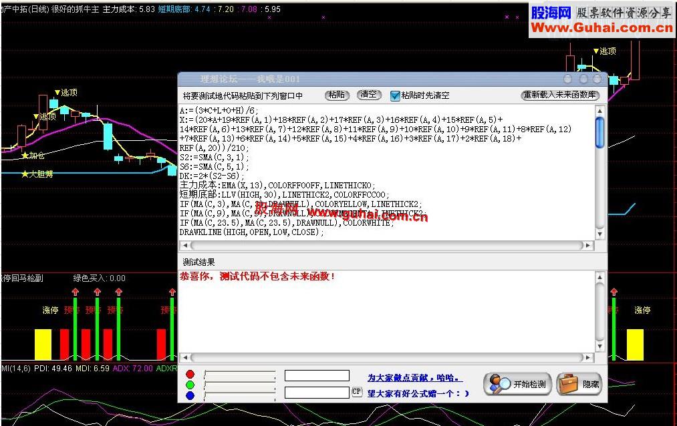Click the 恭喜你 test result message
The height and width of the screenshot is (426, 677).
257,276
